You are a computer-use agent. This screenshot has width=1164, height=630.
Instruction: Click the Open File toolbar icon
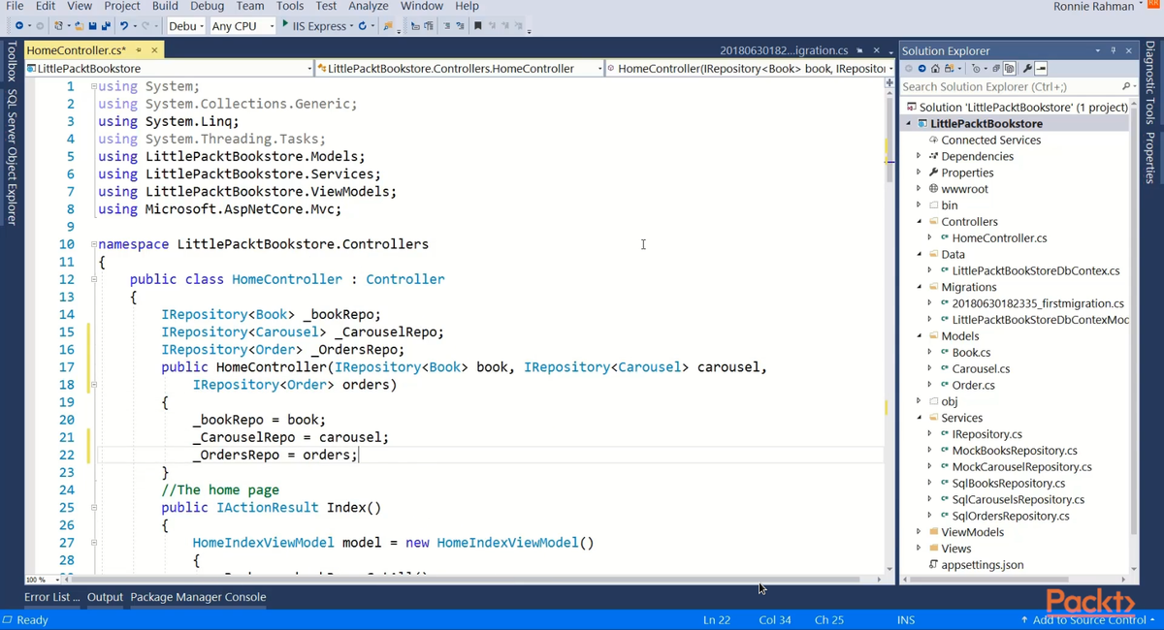[79, 25]
